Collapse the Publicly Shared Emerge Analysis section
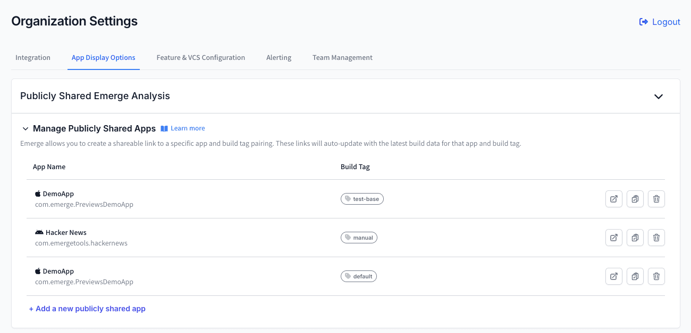Image resolution: width=691 pixels, height=333 pixels. click(x=659, y=97)
